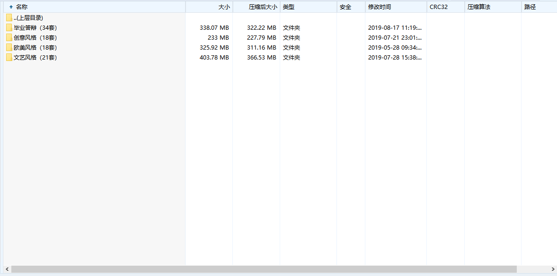Select the 文艺风格 (21套) folder name
This screenshot has width=557, height=276.
point(35,58)
